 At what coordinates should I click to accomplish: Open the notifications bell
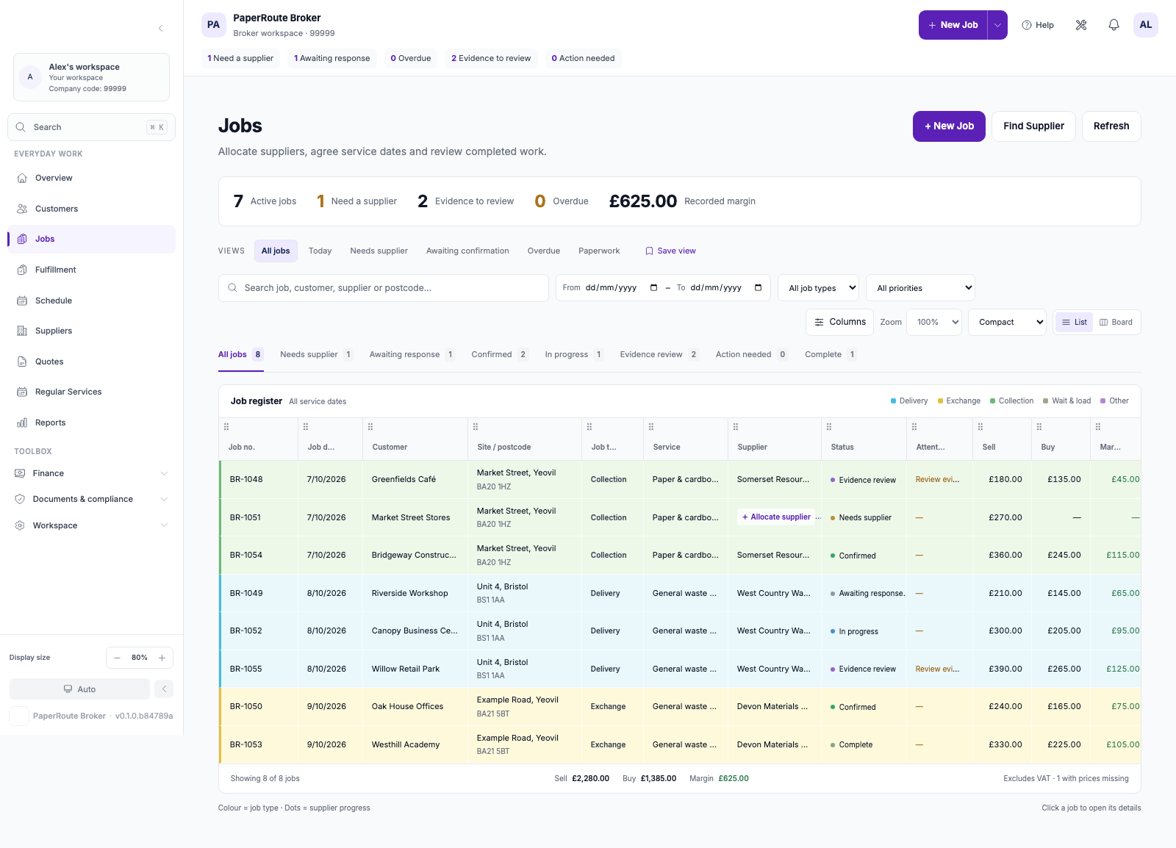[x=1114, y=25]
